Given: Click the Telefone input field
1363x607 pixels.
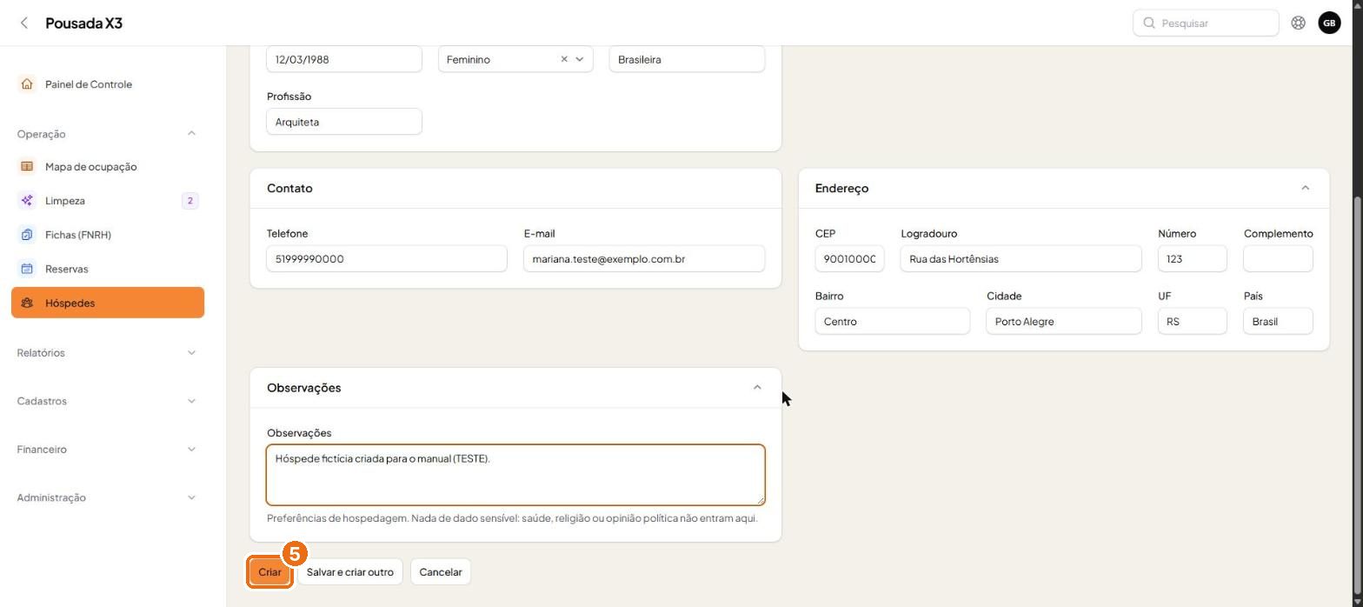Looking at the screenshot, I should click(387, 258).
